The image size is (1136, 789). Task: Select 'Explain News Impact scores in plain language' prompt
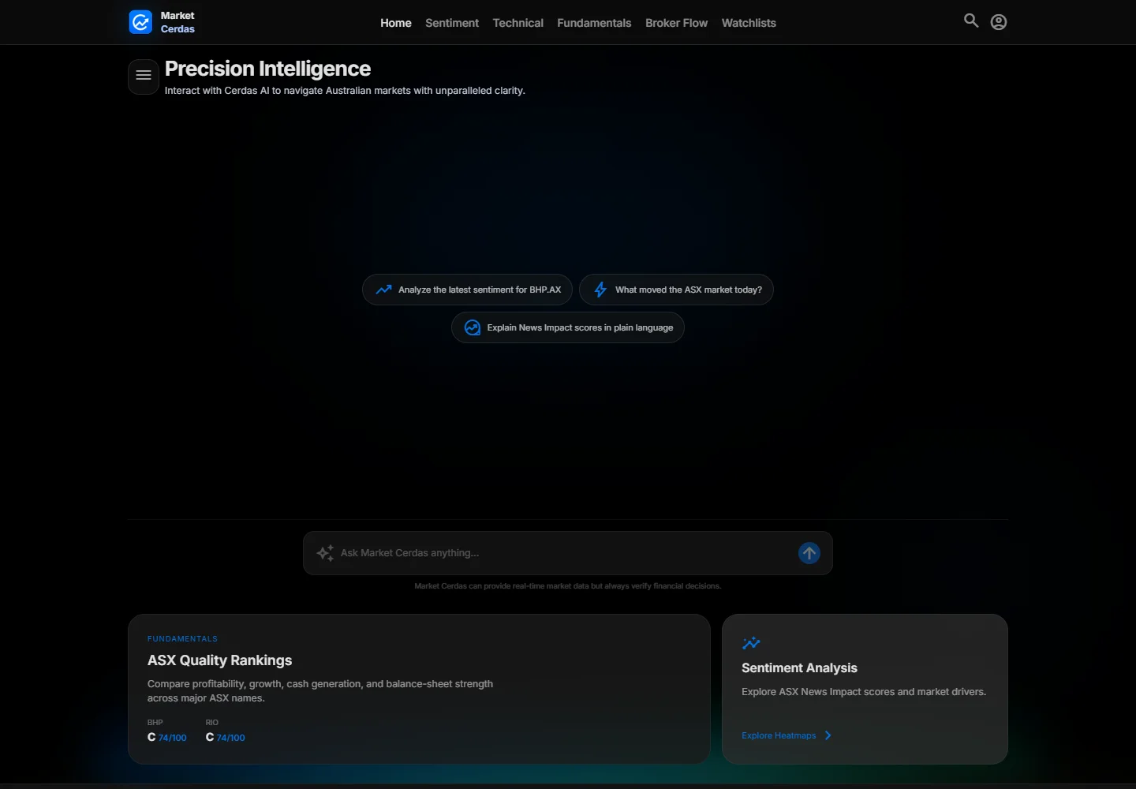click(x=567, y=327)
